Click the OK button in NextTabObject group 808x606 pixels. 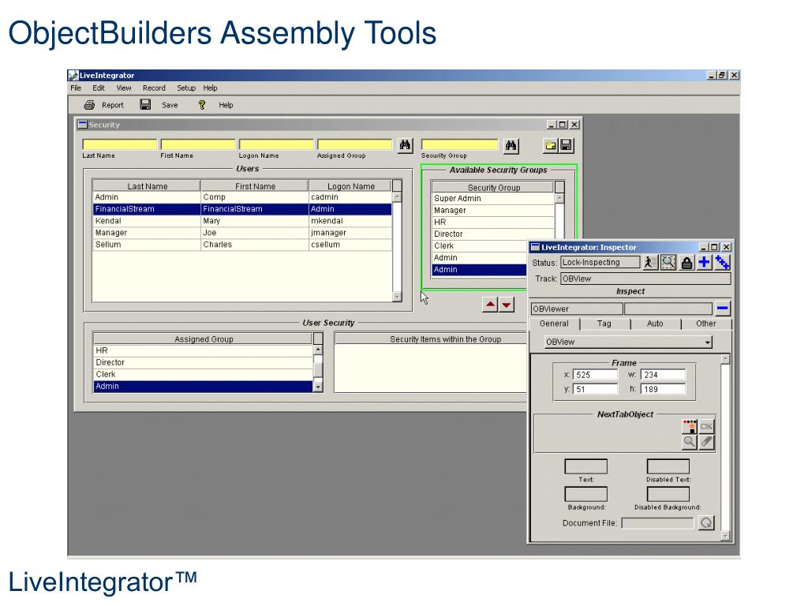point(706,426)
